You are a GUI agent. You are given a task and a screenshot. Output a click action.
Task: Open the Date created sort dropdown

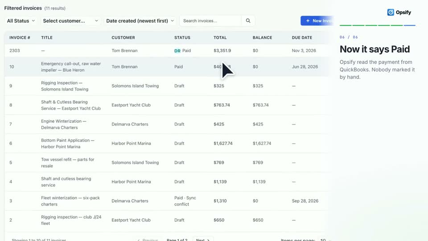coord(140,21)
